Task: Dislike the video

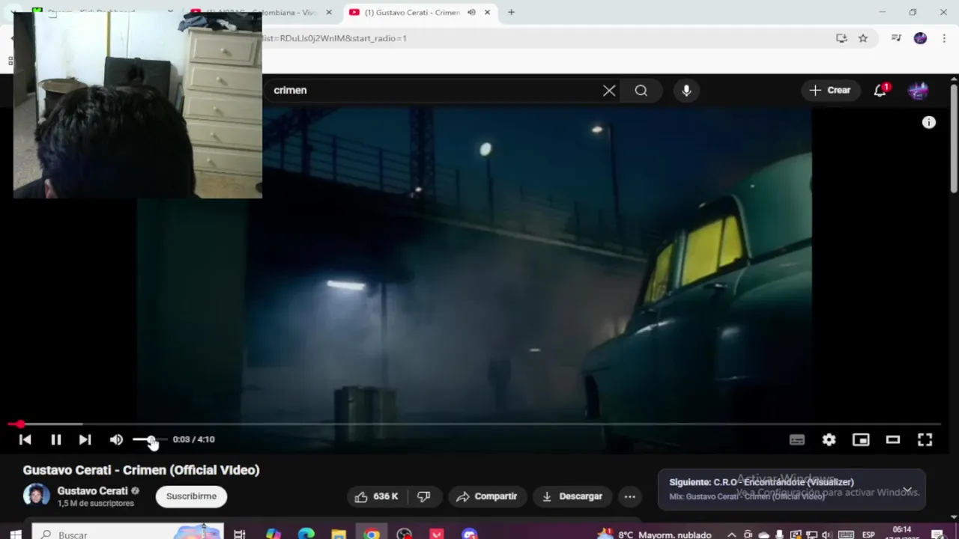Action: click(x=424, y=496)
